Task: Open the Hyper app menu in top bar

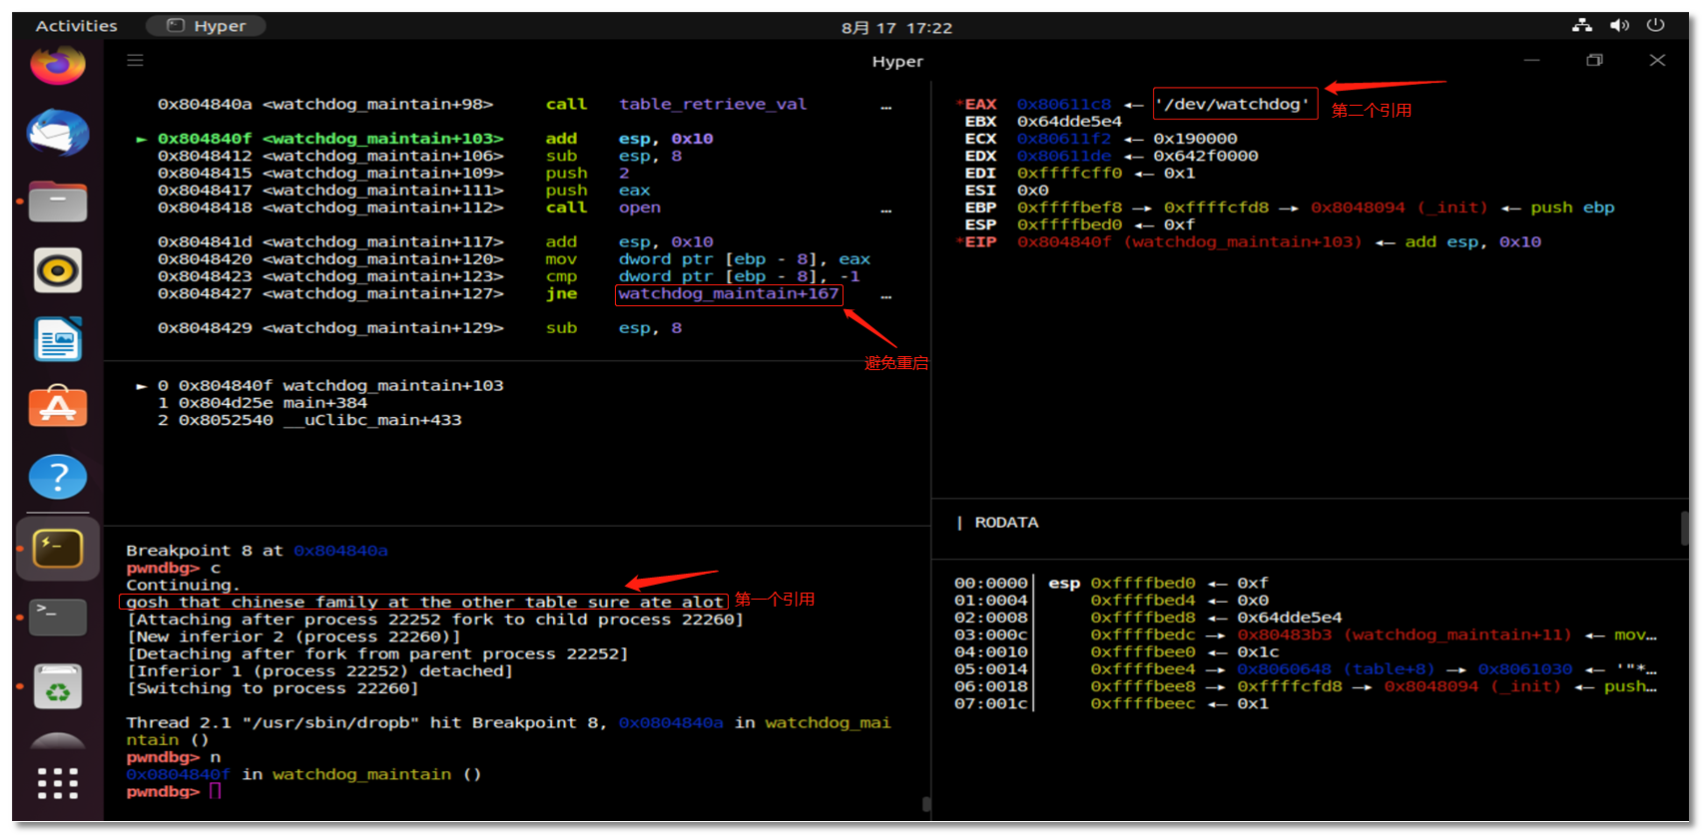Action: (x=207, y=26)
